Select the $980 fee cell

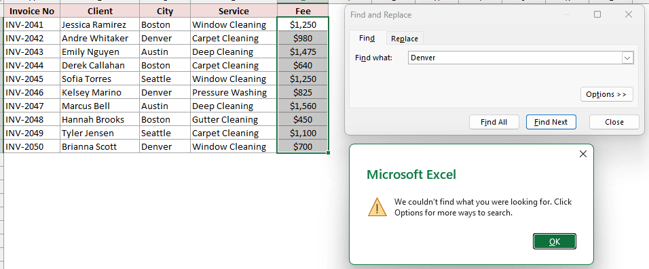click(303, 39)
